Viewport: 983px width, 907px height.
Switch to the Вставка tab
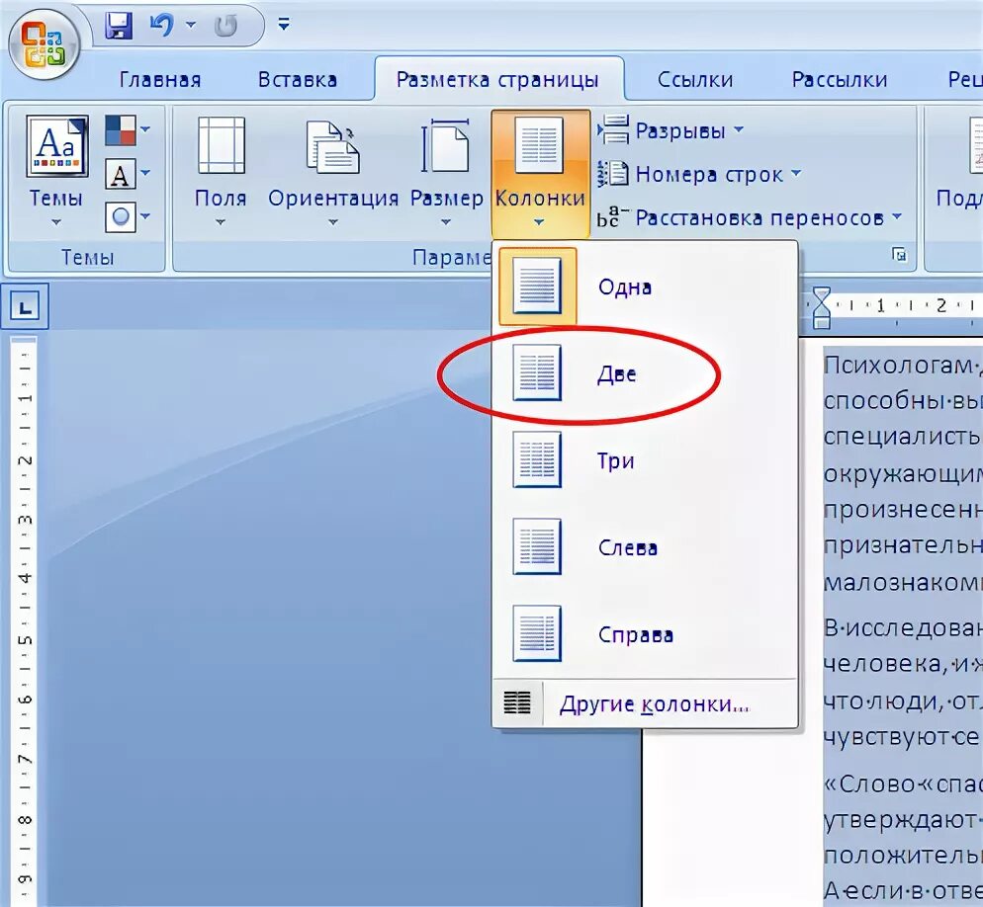click(297, 80)
